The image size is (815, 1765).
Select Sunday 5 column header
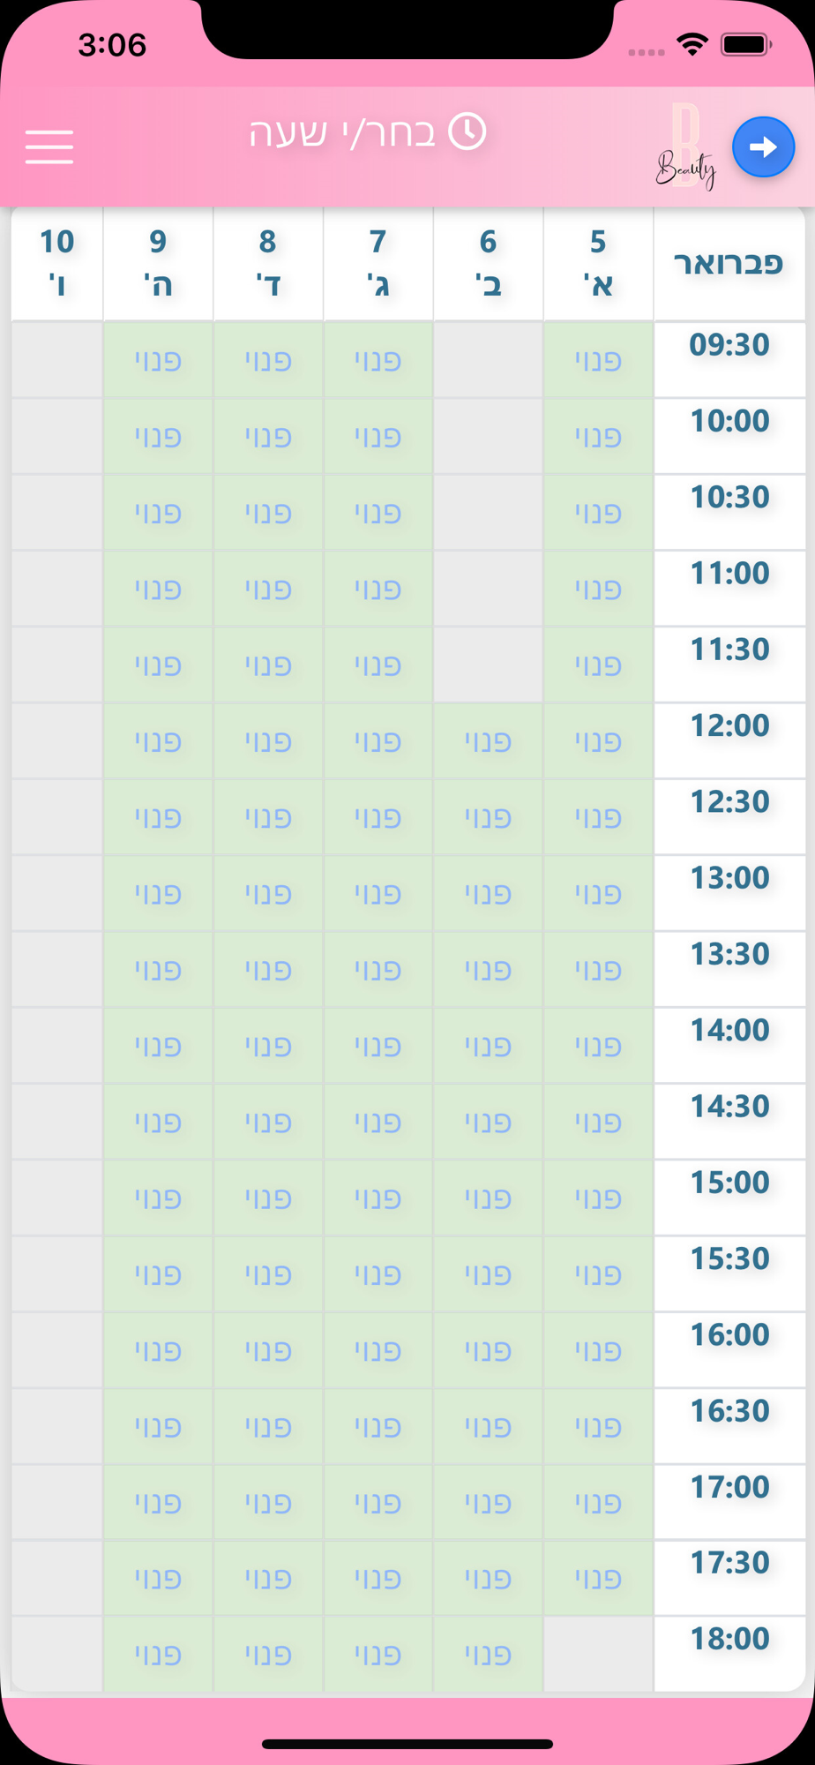[598, 263]
